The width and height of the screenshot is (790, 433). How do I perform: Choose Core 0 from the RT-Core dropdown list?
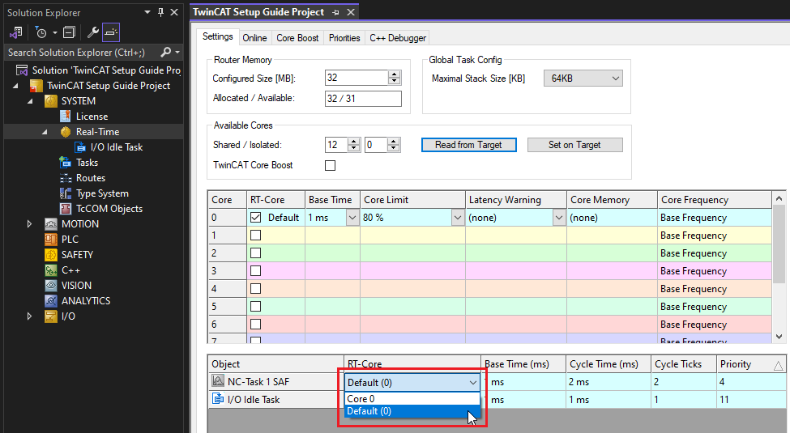pyautogui.click(x=412, y=399)
